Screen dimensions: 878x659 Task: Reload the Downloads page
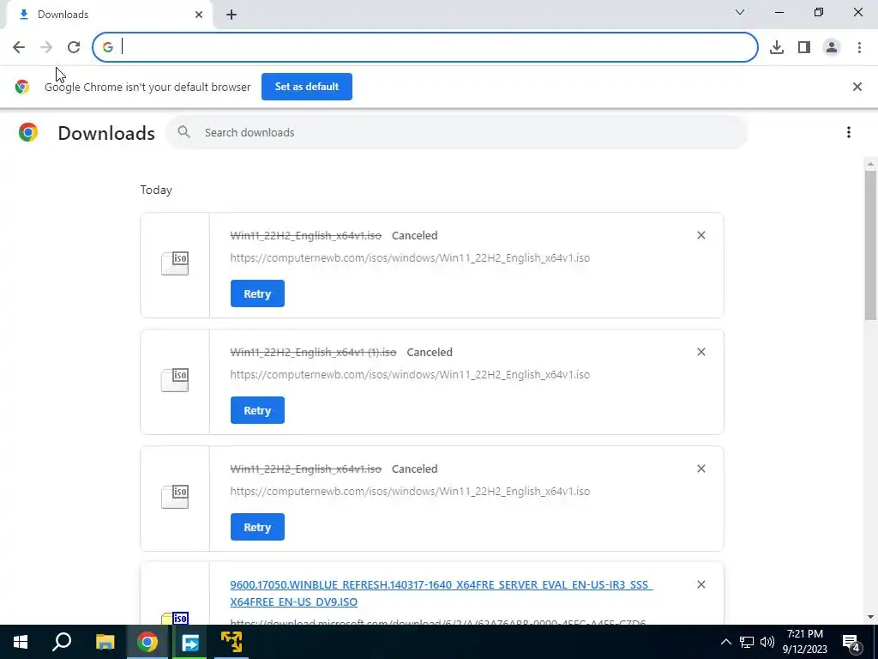[x=74, y=47]
